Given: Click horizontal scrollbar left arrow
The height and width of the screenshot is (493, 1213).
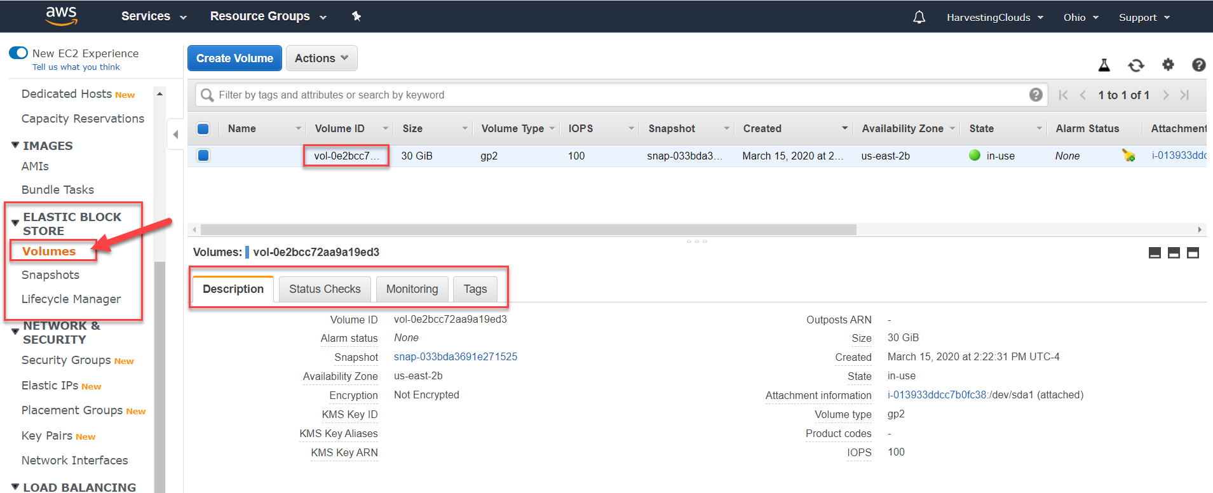Looking at the screenshot, I should [x=194, y=229].
